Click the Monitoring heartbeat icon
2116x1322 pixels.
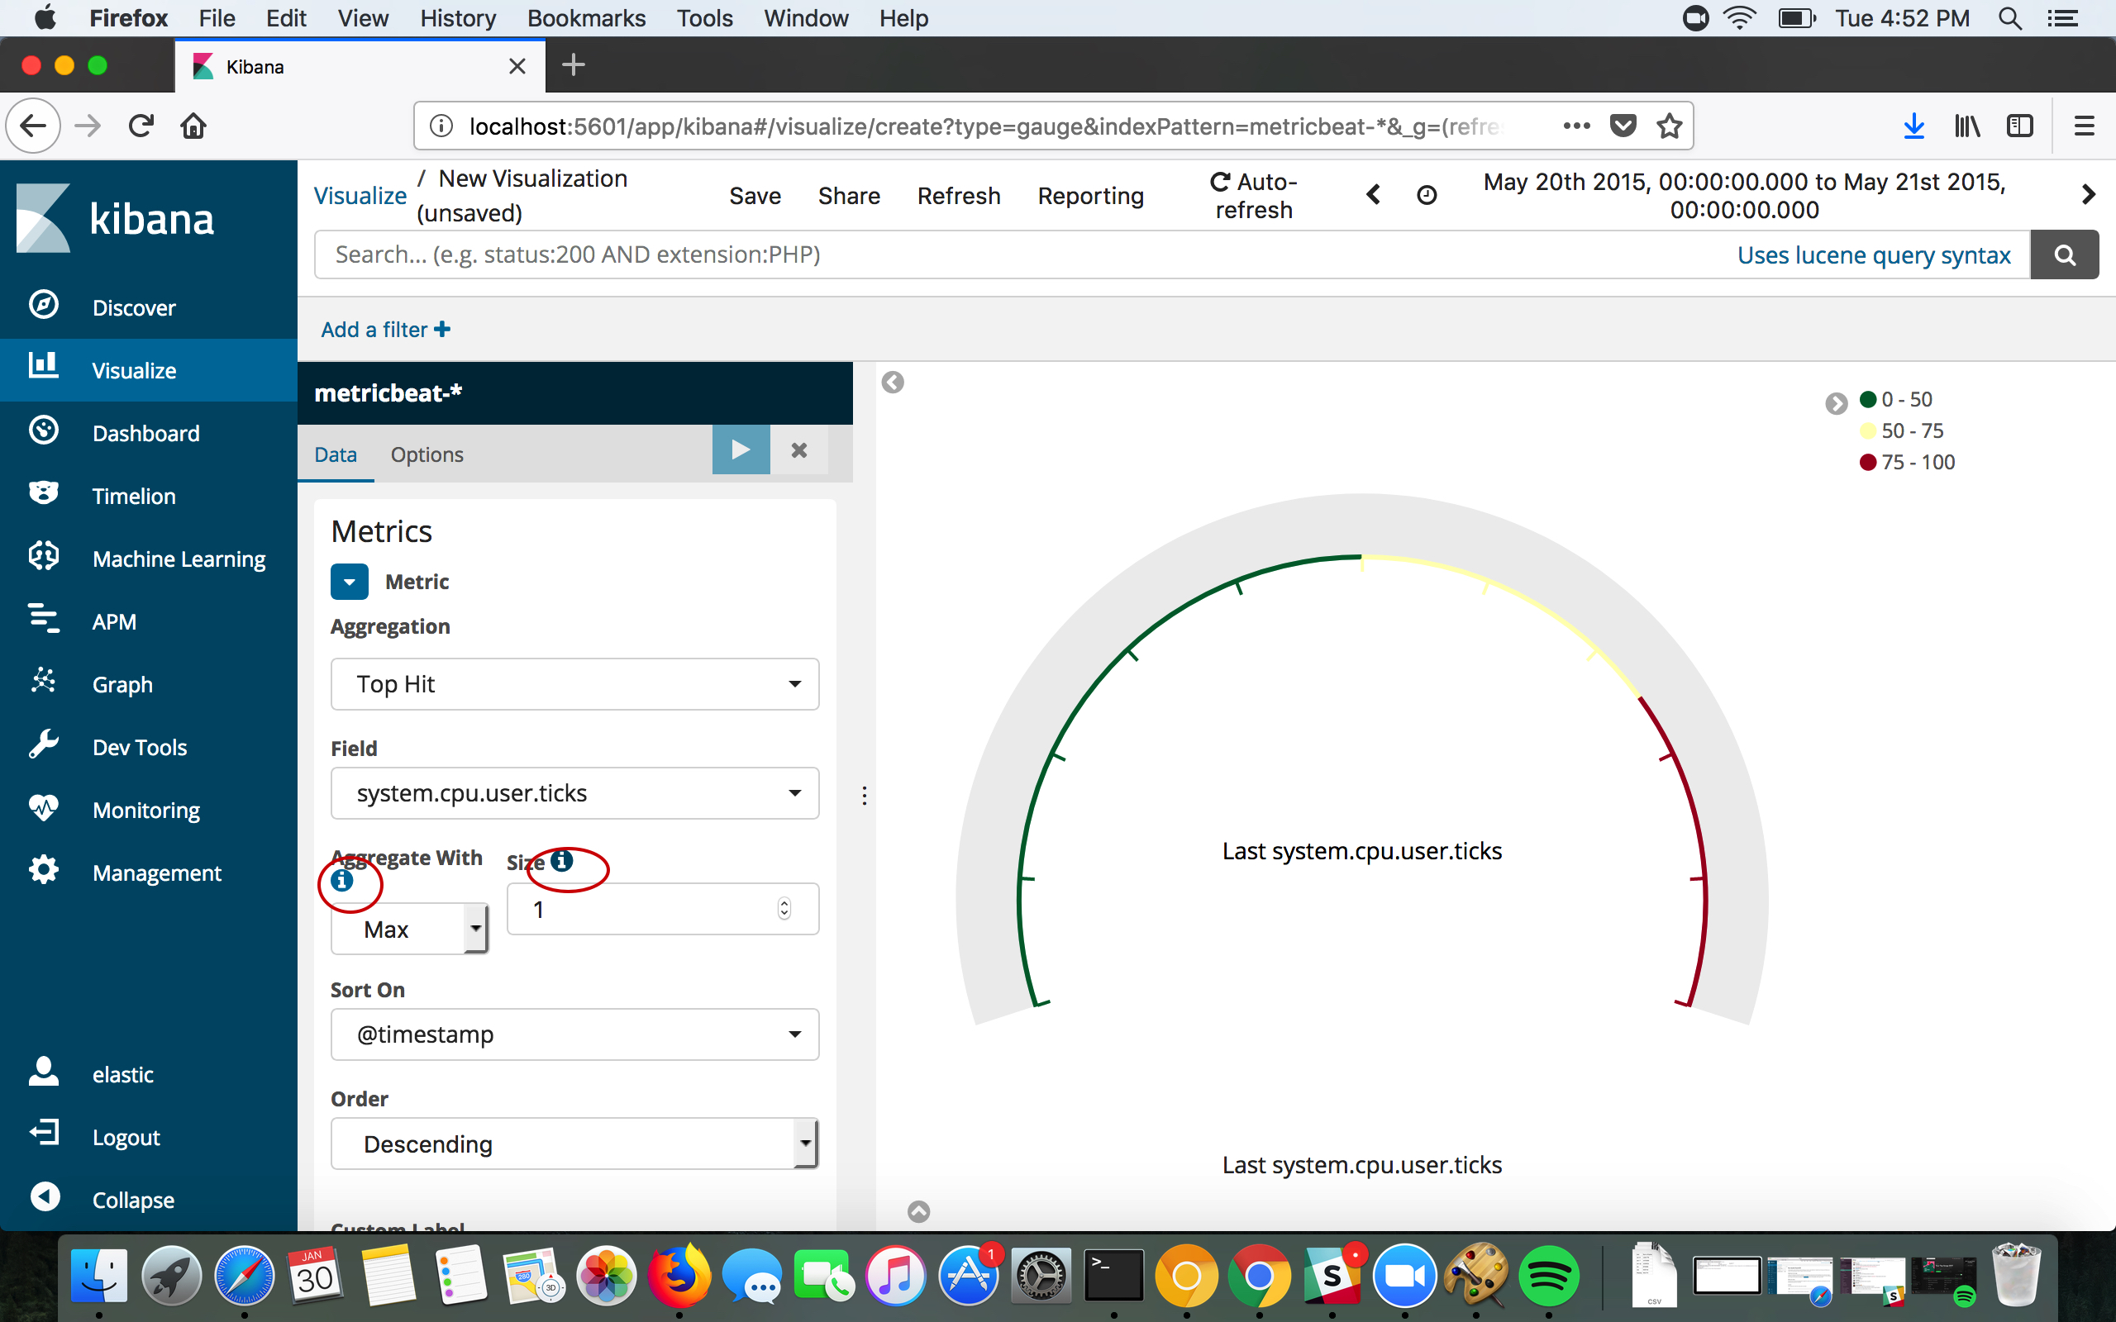(x=44, y=808)
